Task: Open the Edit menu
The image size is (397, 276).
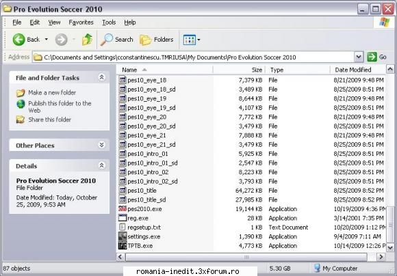Action: [35, 23]
